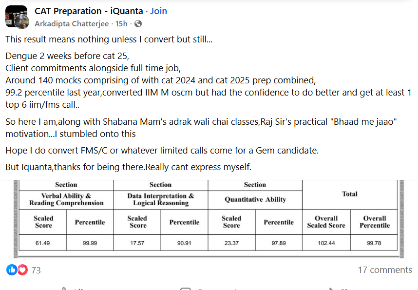Click the Overall Scaled Score 102.44 value

pyautogui.click(x=325, y=243)
